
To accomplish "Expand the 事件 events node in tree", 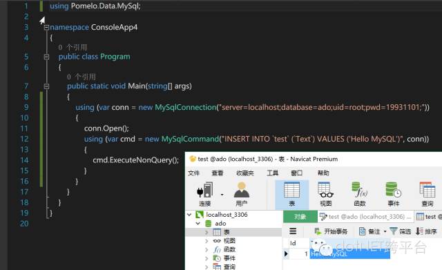I will pos(206,258).
